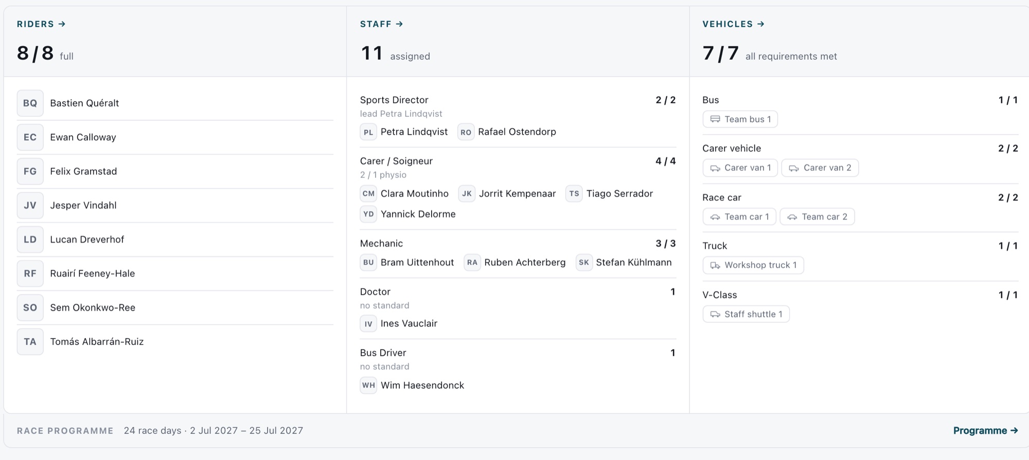
Task: Select the Carer van 1 chip
Action: (x=740, y=168)
